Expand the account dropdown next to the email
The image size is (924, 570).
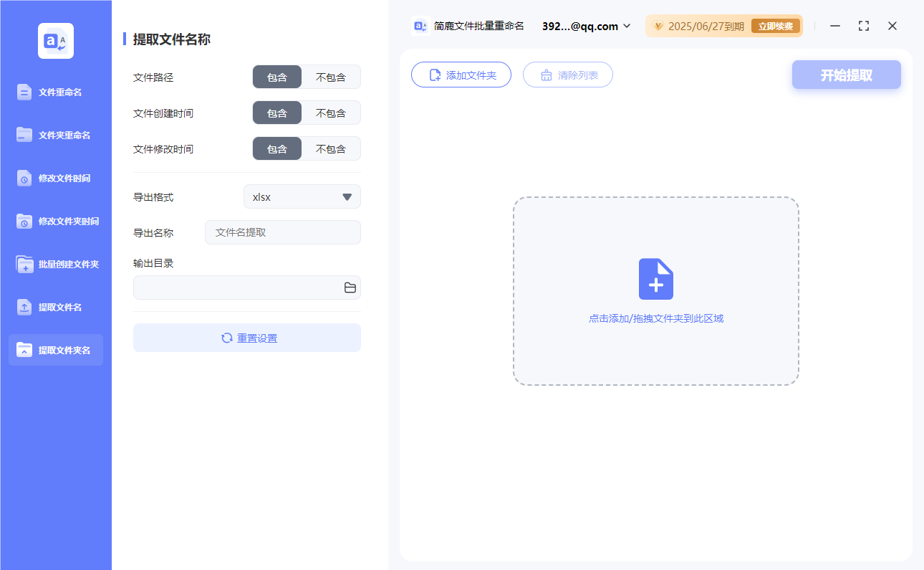(x=628, y=26)
